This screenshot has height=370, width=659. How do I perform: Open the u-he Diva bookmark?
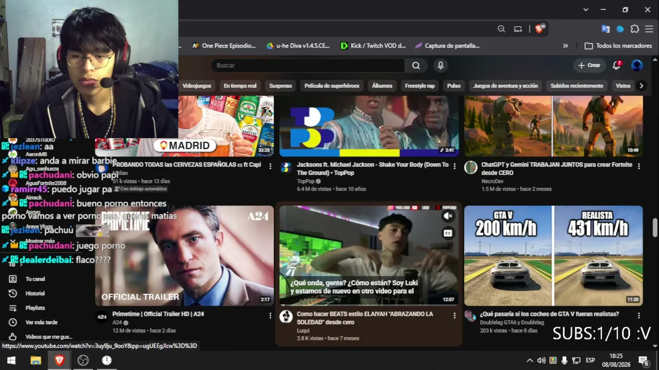298,46
